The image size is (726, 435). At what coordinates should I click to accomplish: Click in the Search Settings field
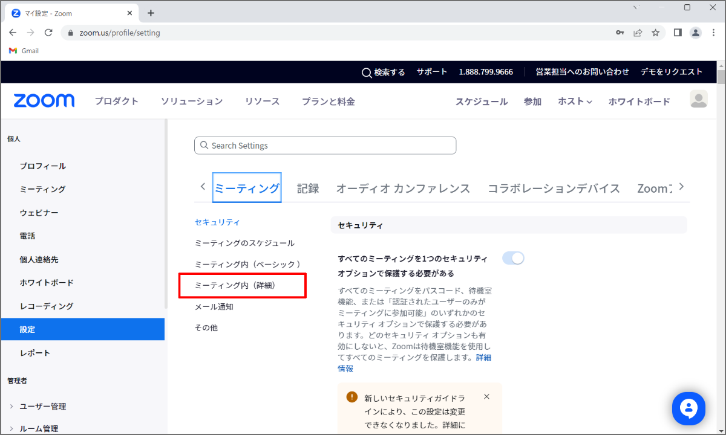click(325, 146)
